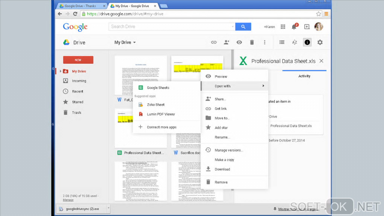
Task: Click the Get link toolbar icon
Action: pos(214,43)
